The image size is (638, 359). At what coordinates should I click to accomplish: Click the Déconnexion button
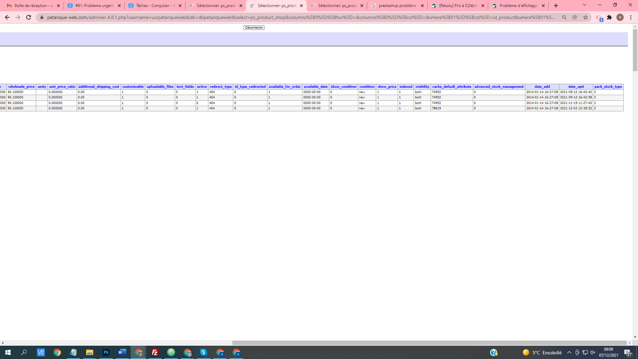coord(254,28)
